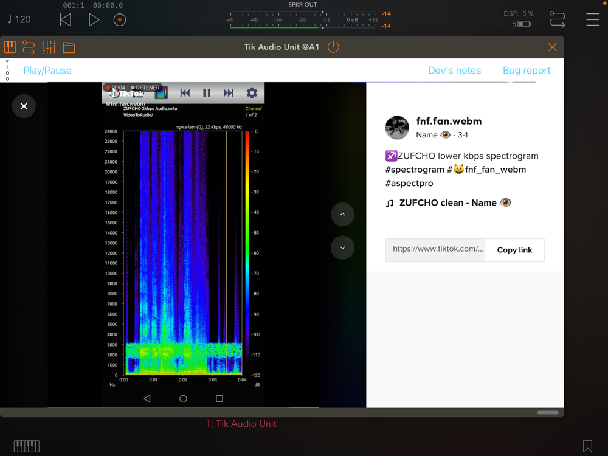Open the Bug report page
Image resolution: width=608 pixels, height=456 pixels.
click(x=527, y=71)
